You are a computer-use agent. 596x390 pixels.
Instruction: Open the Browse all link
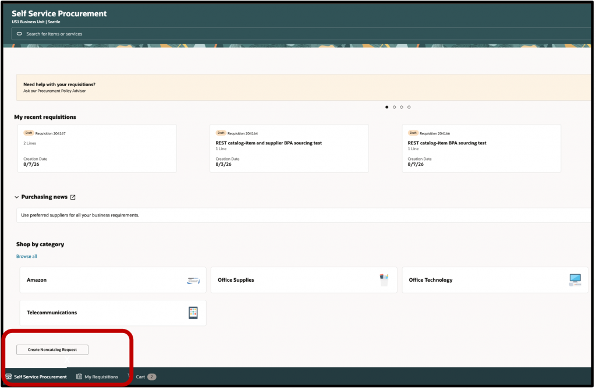pos(27,257)
